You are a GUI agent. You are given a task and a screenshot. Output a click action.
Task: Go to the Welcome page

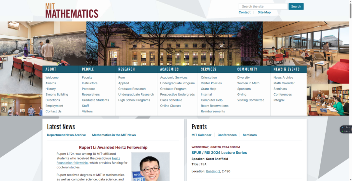click(52, 77)
